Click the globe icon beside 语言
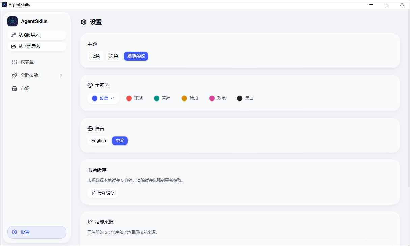The image size is (410, 246). [89, 128]
